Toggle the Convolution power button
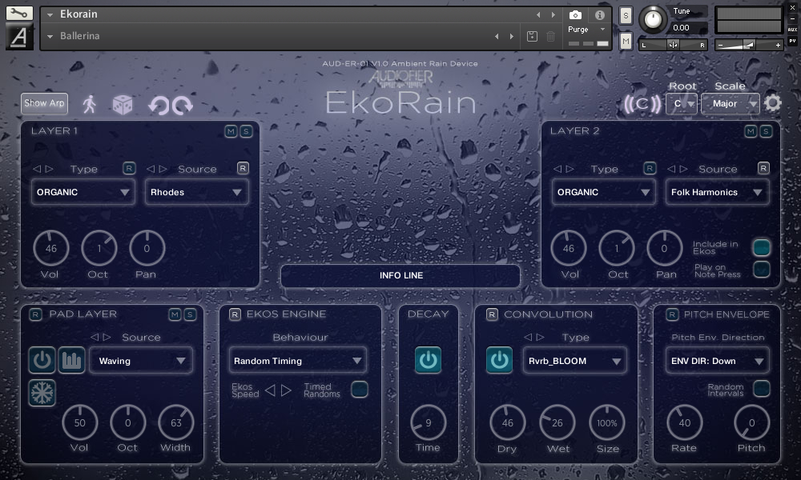 coord(500,360)
